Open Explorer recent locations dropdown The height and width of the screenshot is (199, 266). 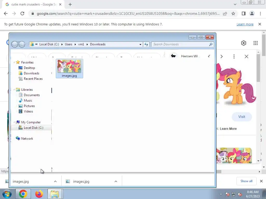click(27, 45)
